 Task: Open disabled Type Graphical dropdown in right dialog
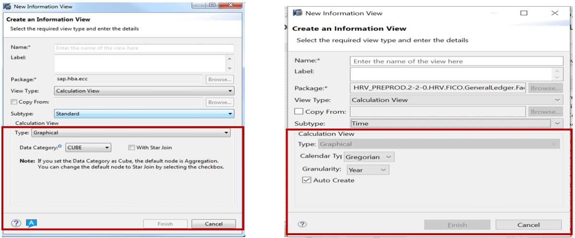click(x=439, y=144)
